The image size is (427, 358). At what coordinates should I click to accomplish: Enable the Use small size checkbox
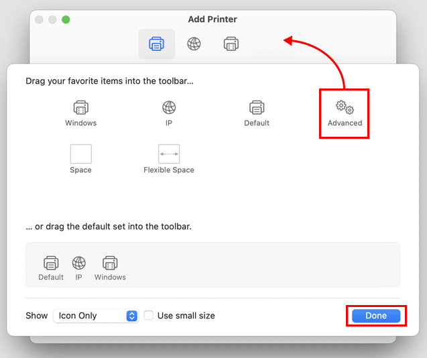[149, 316]
